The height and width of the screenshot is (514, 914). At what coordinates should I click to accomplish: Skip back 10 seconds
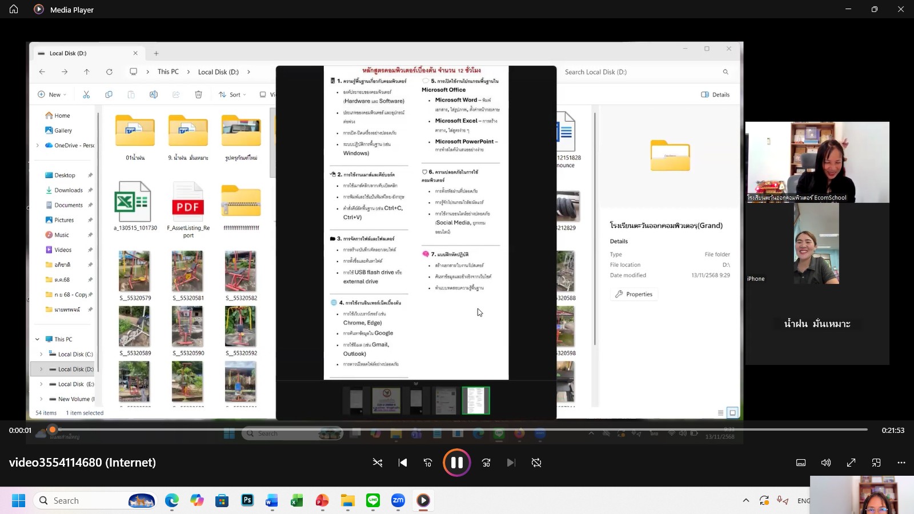428,463
